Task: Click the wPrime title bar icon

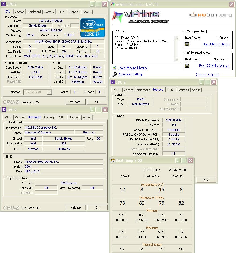Action: pos(113,4)
